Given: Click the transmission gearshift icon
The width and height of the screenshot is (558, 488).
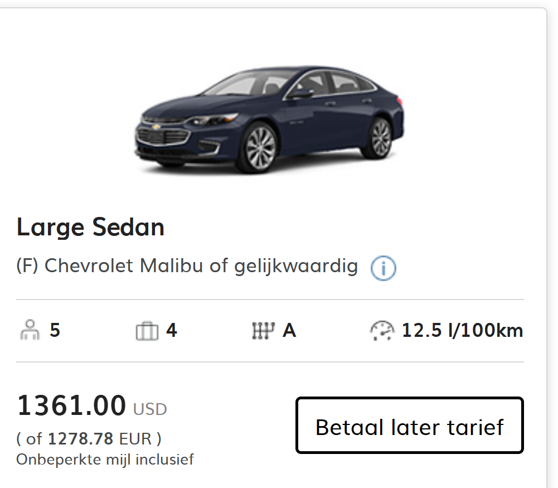Looking at the screenshot, I should coord(263,331).
